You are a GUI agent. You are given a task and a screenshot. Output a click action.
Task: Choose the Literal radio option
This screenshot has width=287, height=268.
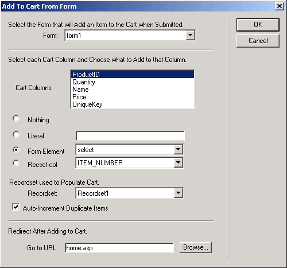point(16,134)
